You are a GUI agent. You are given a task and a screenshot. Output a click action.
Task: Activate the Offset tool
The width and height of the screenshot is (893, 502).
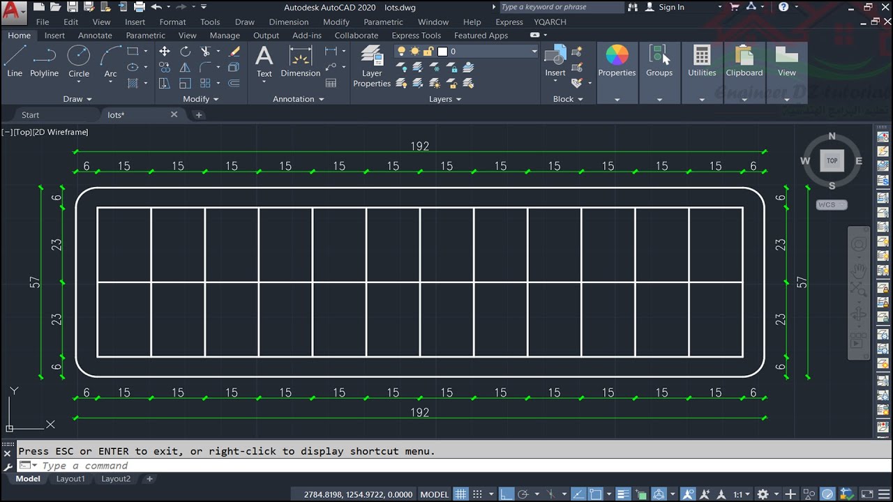click(x=234, y=83)
